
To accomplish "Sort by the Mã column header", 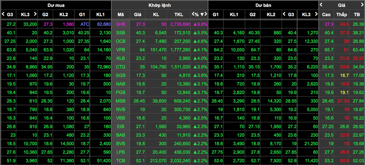I will pyautogui.click(x=121, y=15).
